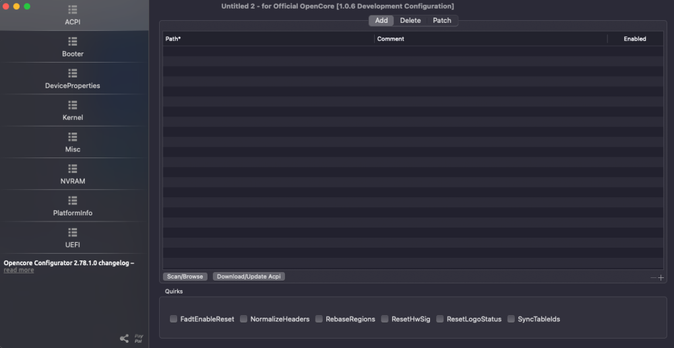
Task: Enable the ResetLogoStatus quirk
Action: coord(439,319)
